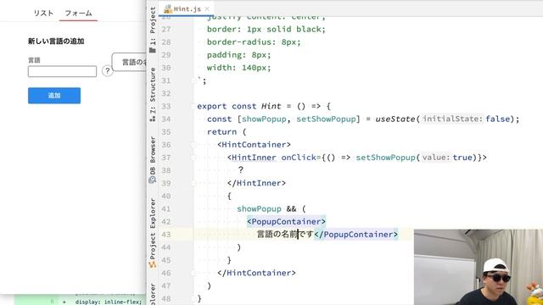543x305 pixels.
Task: Toggle the fold marker at line 39
Action: point(193,183)
